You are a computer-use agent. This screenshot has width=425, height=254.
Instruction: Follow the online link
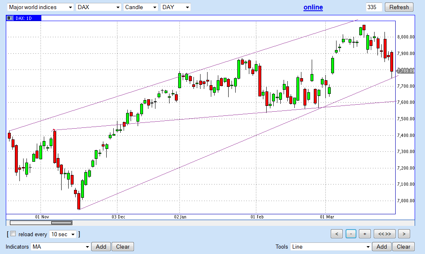[313, 7]
